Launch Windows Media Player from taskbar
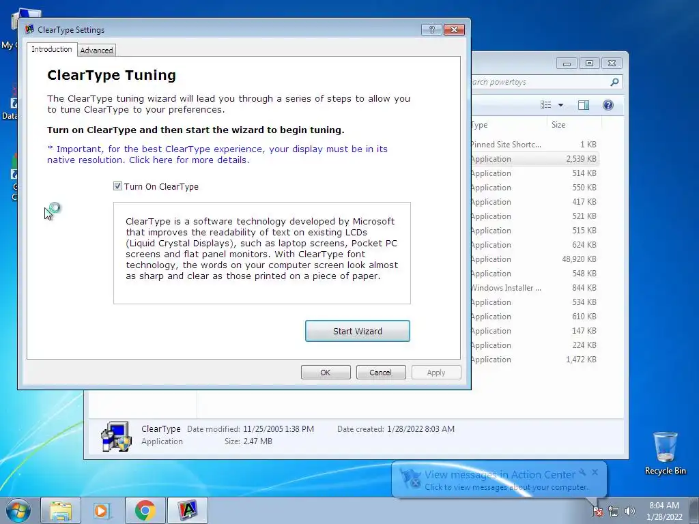This screenshot has width=699, height=524. click(102, 510)
